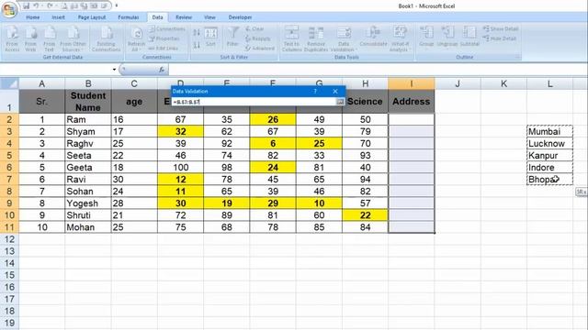Open From Other Sources dropdown
This screenshot has width=588, height=330.
click(73, 38)
